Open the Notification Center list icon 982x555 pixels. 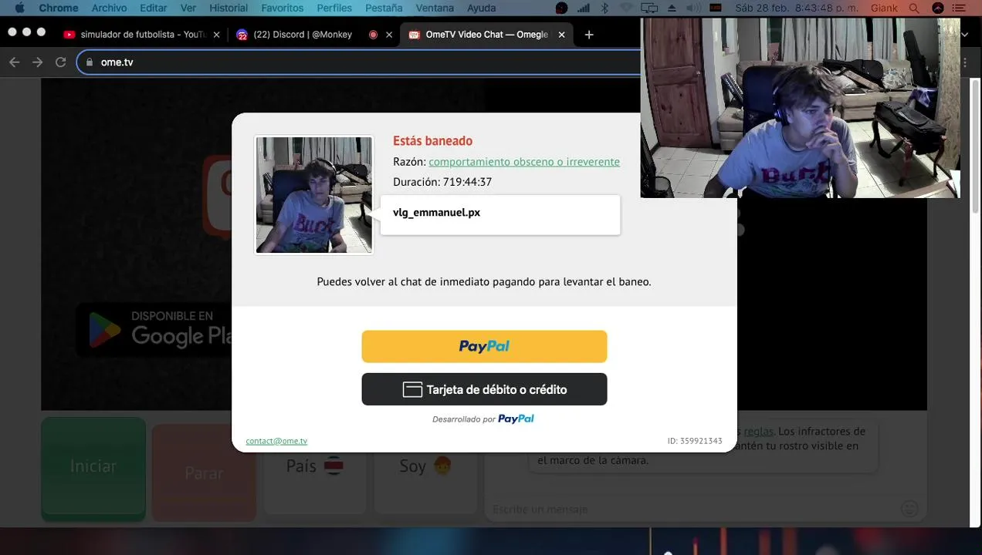[x=960, y=8]
